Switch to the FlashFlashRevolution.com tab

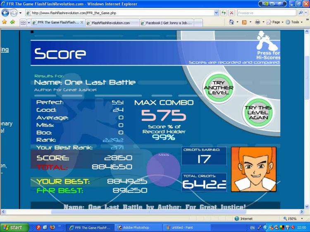(113, 23)
